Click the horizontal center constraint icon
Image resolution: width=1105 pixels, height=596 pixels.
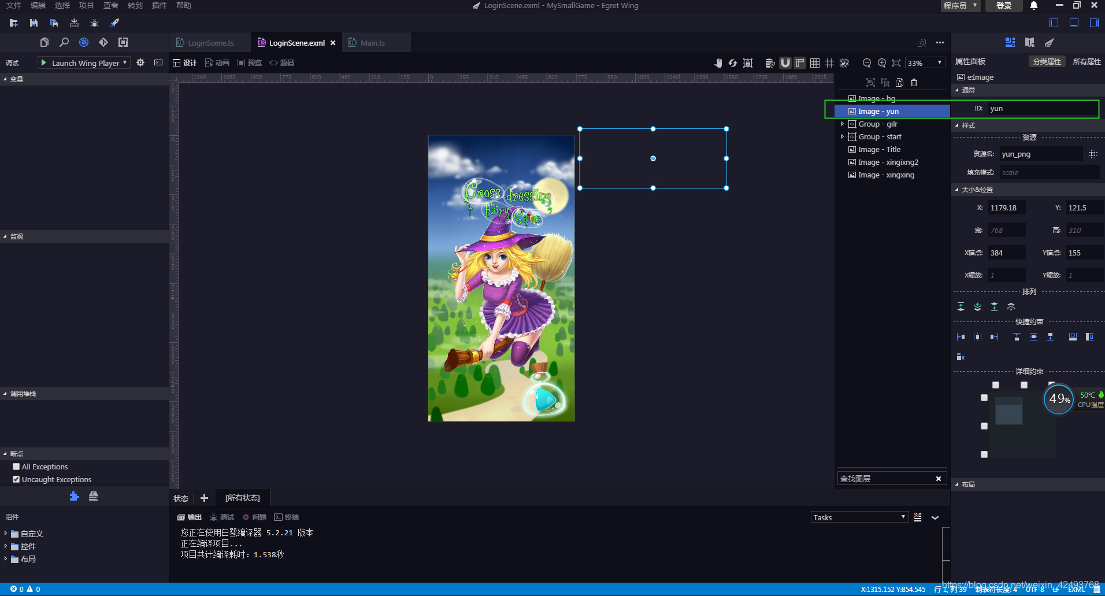[x=977, y=337]
